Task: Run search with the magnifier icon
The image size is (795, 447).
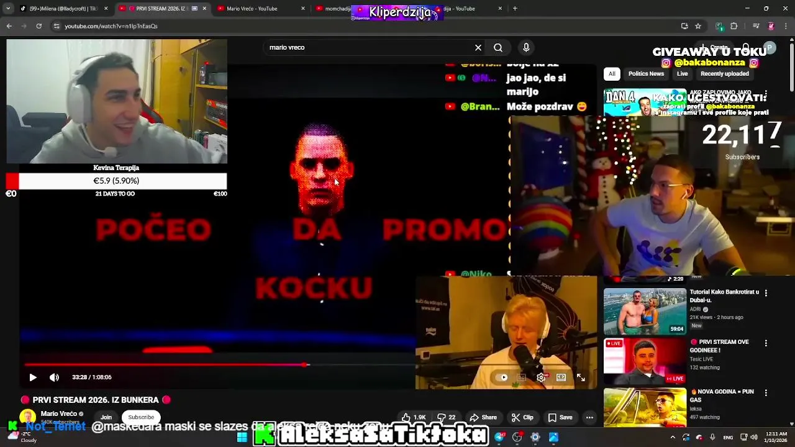Action: [x=498, y=47]
